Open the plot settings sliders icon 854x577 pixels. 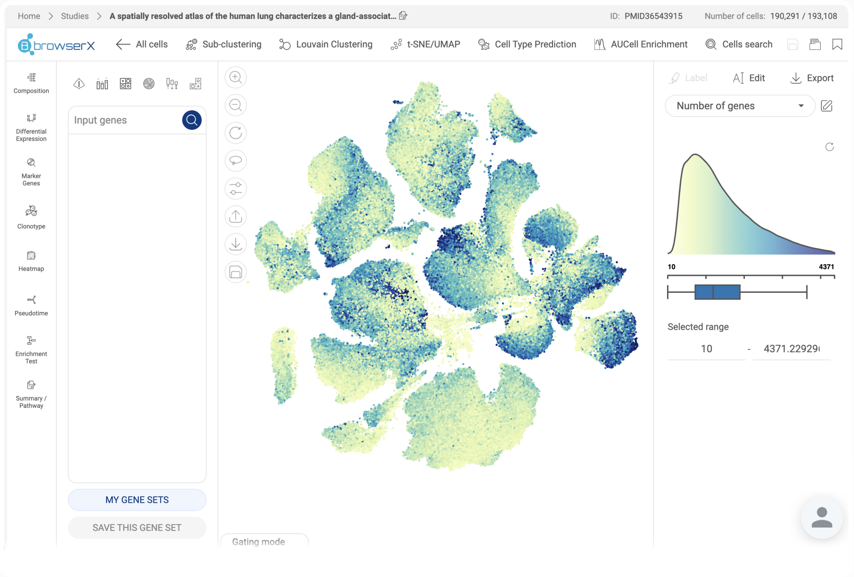click(236, 188)
